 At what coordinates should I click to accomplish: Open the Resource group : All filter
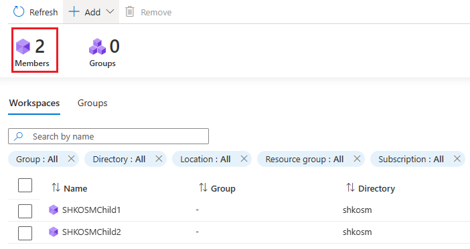tap(304, 160)
